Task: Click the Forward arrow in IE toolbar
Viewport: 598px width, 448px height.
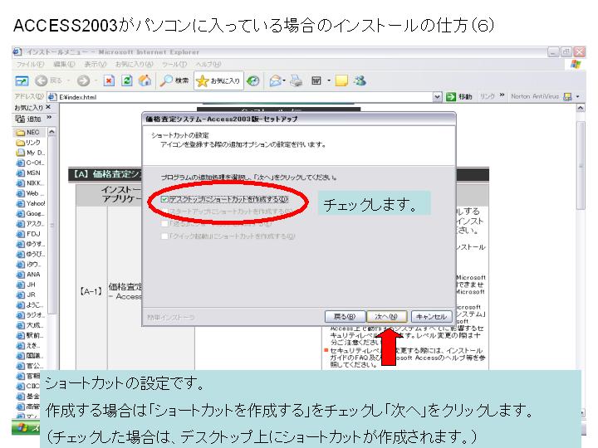Action: [83, 80]
